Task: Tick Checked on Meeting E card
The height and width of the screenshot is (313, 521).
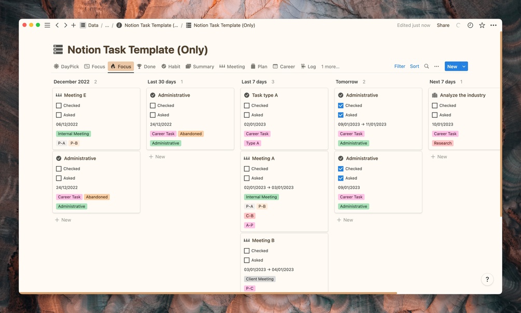Action: point(59,105)
